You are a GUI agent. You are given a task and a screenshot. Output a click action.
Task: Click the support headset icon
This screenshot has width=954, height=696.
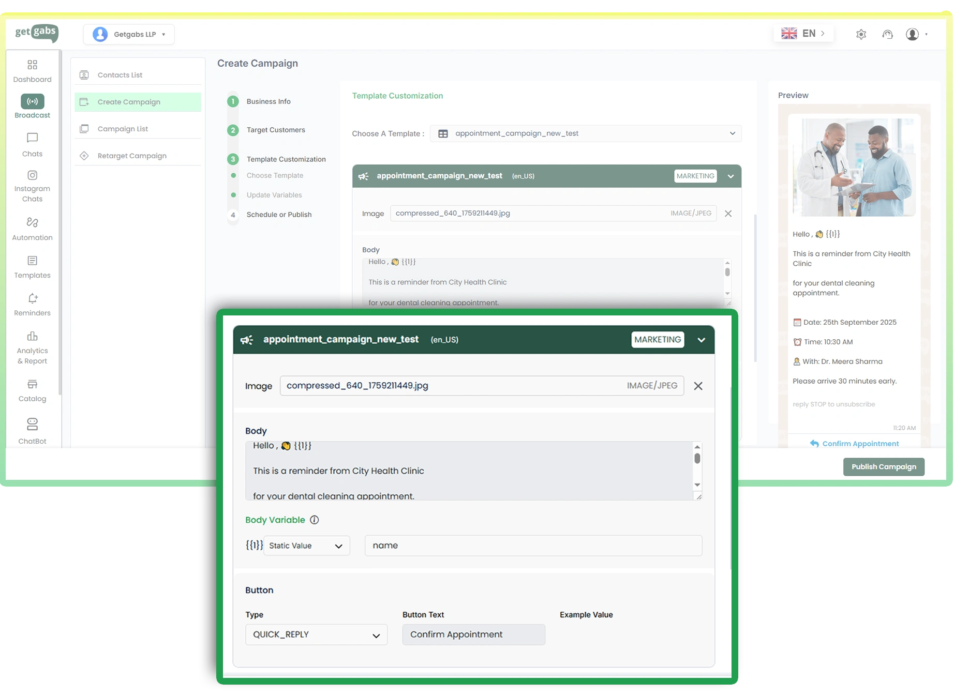(x=887, y=35)
